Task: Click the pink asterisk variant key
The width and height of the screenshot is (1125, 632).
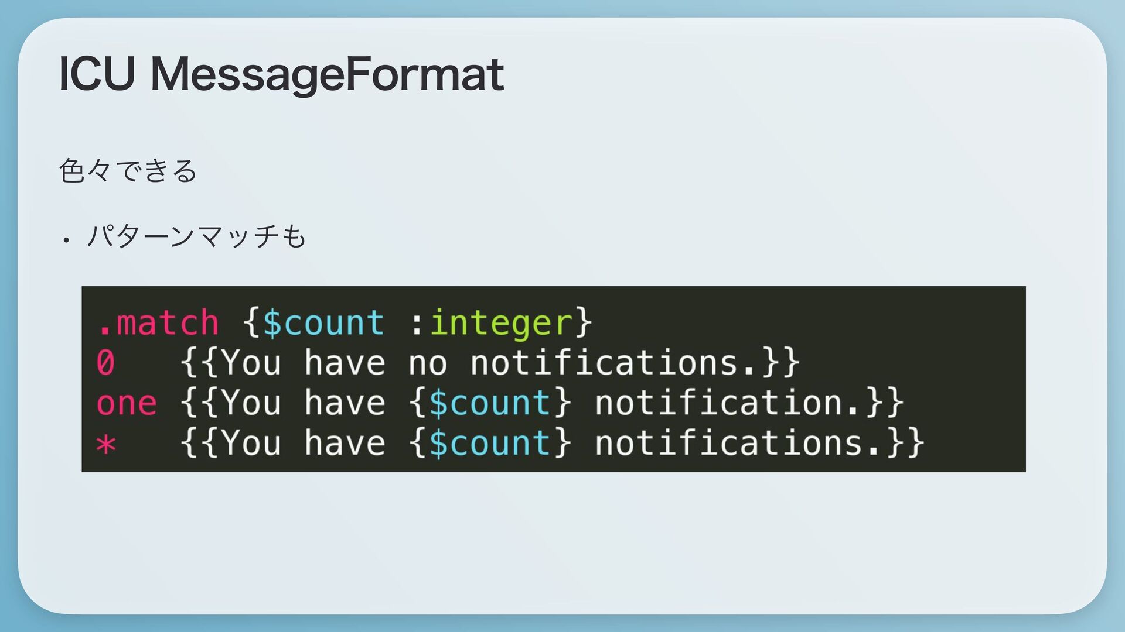Action: 106,444
